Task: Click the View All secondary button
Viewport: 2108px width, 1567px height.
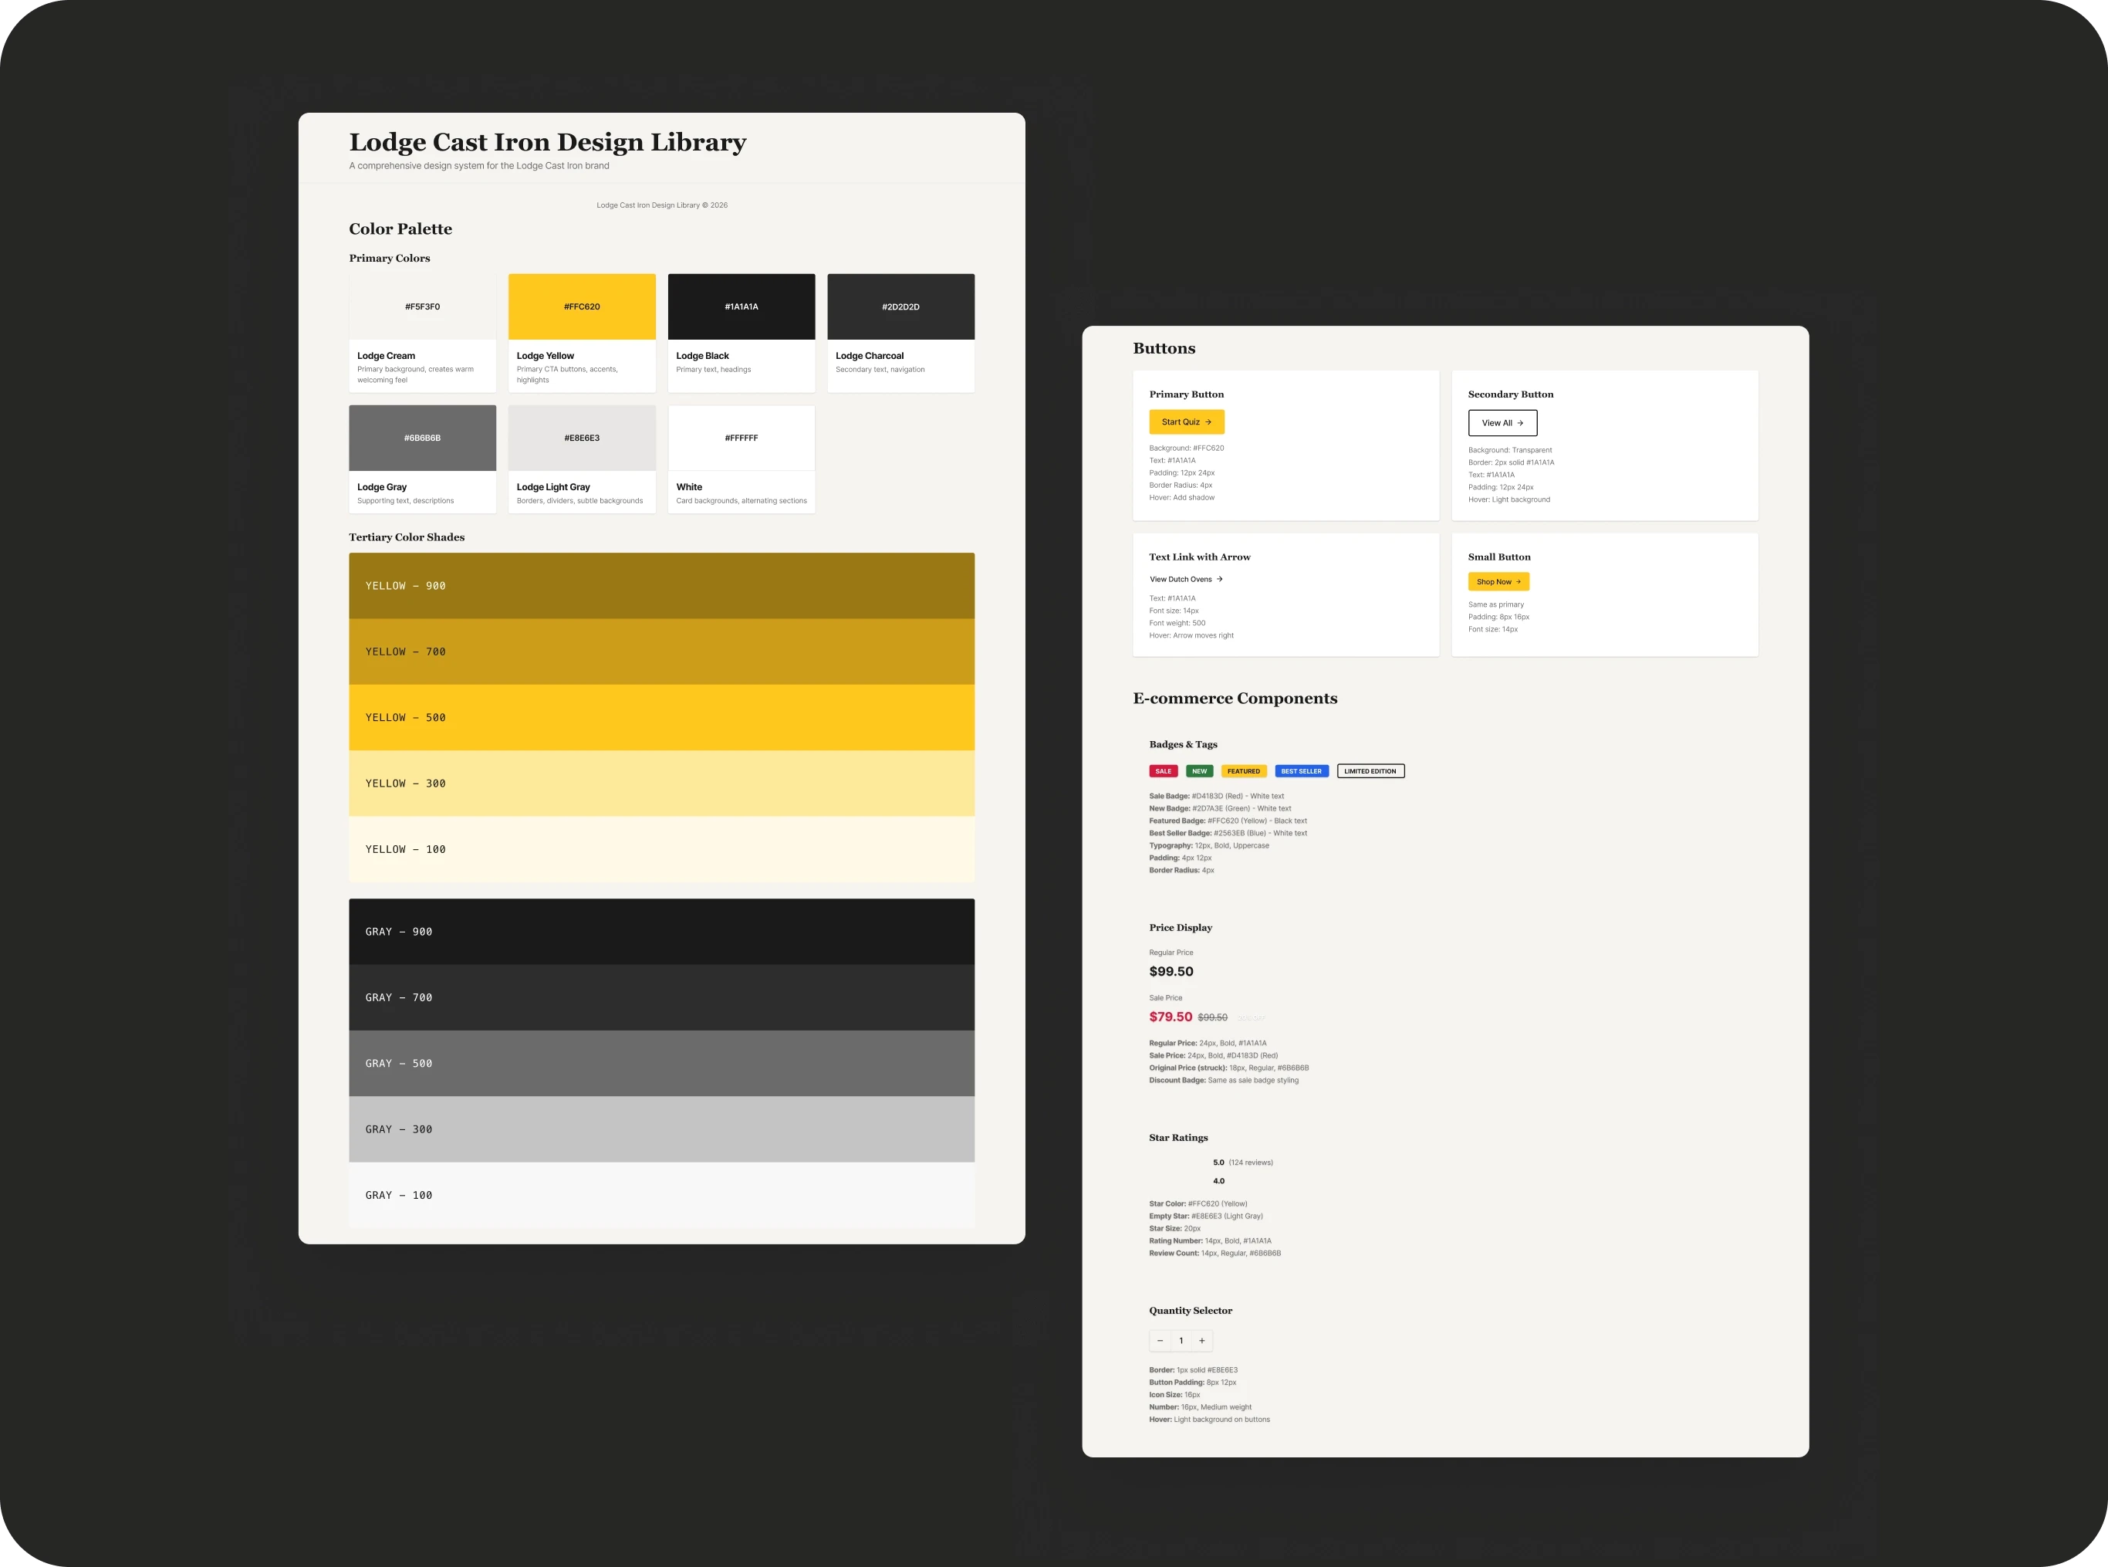Action: click(1502, 423)
